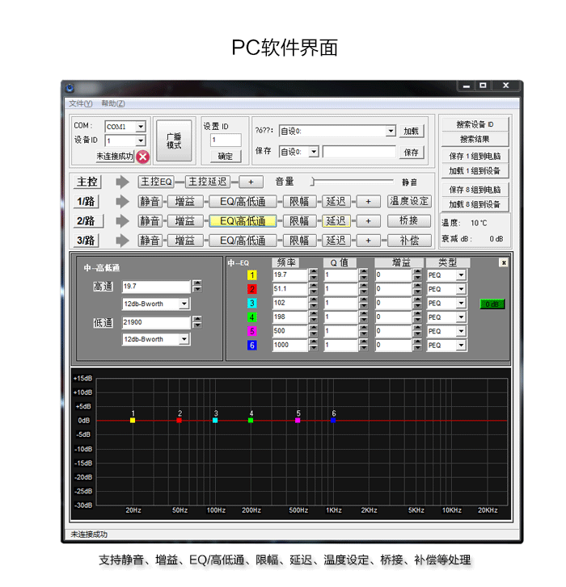Expand the 保存 自设0 slot dropdown
566x587 pixels.
(x=314, y=152)
